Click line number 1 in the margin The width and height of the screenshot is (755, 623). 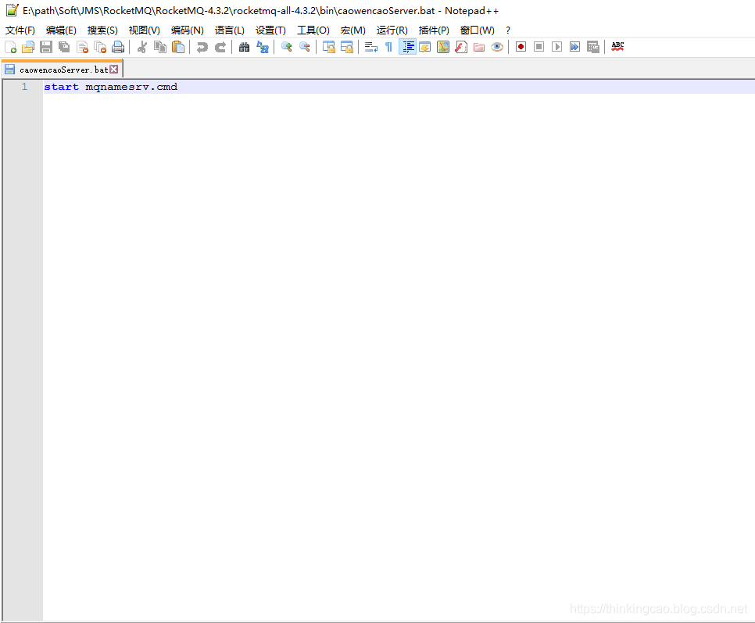(24, 86)
